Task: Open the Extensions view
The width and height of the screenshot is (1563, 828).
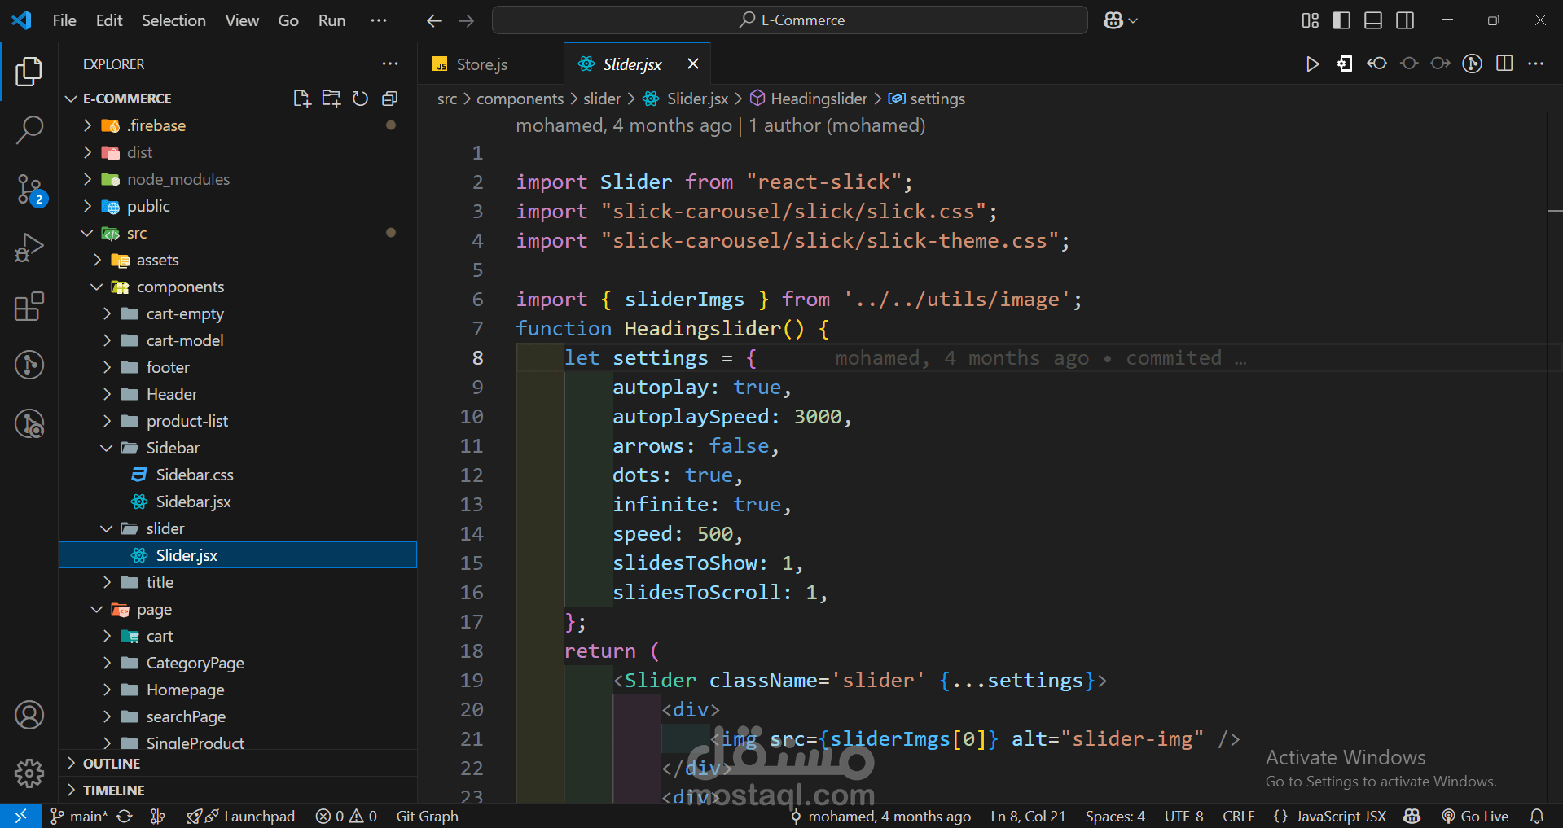Action: [29, 306]
